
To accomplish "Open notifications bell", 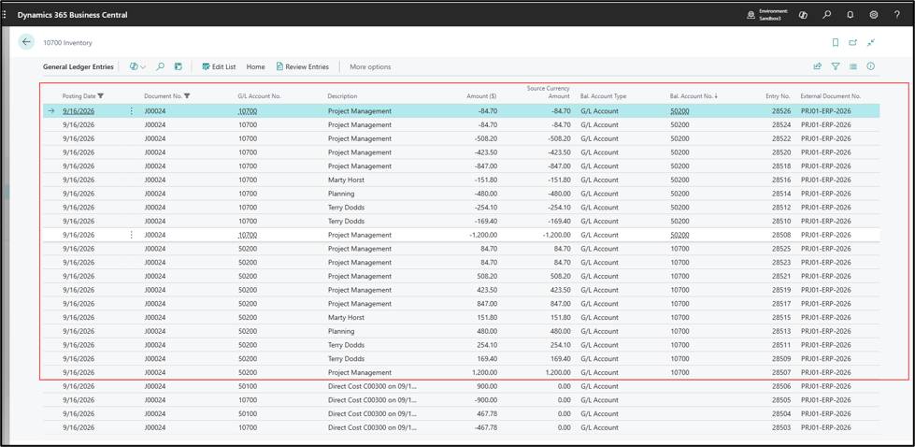I will 851,15.
